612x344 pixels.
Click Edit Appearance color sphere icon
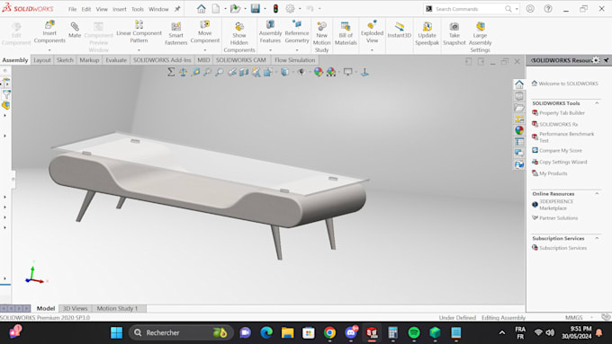(319, 72)
